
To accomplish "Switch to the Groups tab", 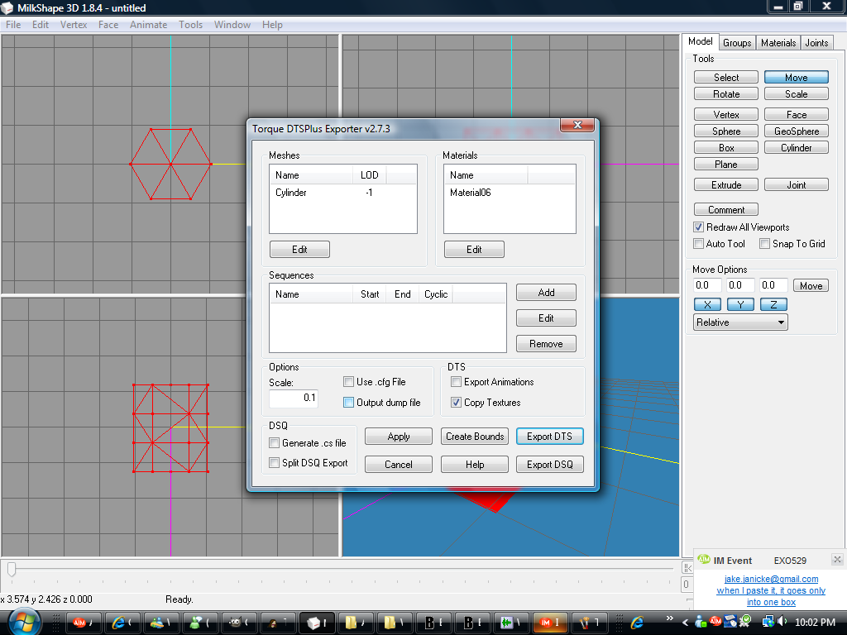I will [737, 43].
